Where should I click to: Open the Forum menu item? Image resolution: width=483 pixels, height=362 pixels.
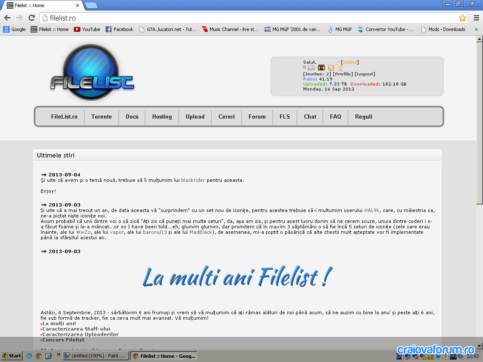[x=257, y=116]
